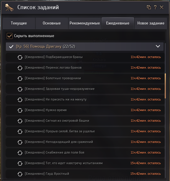Image resolution: width=170 pixels, height=181 pixels.
Task: Click repeat icon beside Болотные проводники
Action: click(20, 78)
